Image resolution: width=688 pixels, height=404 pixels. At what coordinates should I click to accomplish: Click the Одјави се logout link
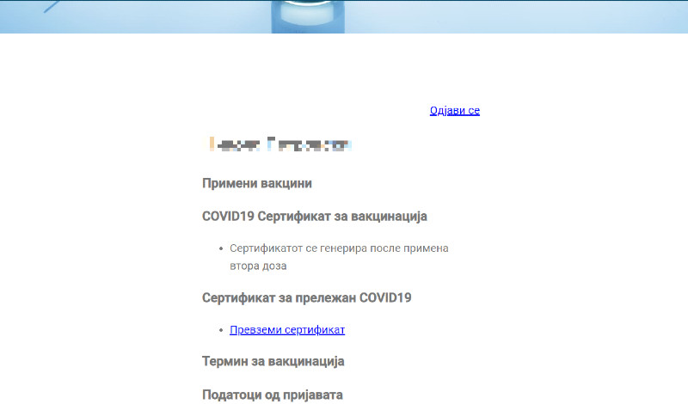(x=454, y=111)
